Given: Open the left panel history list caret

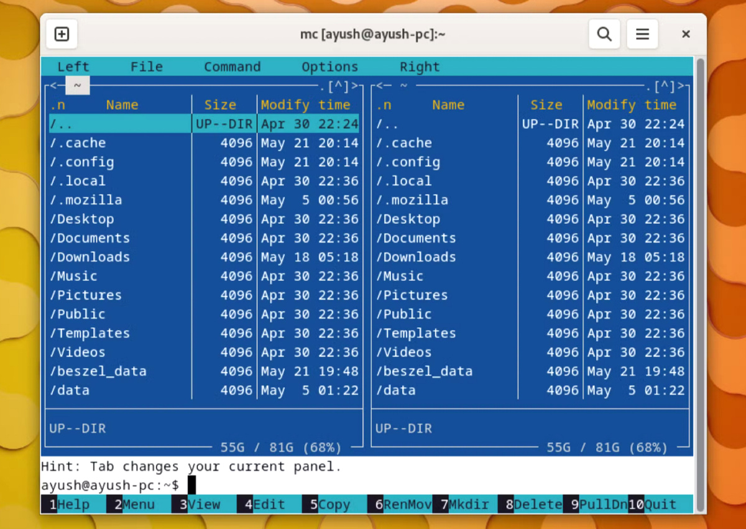Looking at the screenshot, I should pyautogui.click(x=338, y=86).
